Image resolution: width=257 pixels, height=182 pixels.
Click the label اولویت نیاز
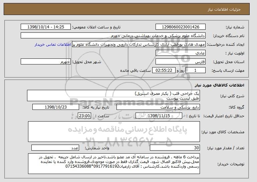click(x=235, y=53)
